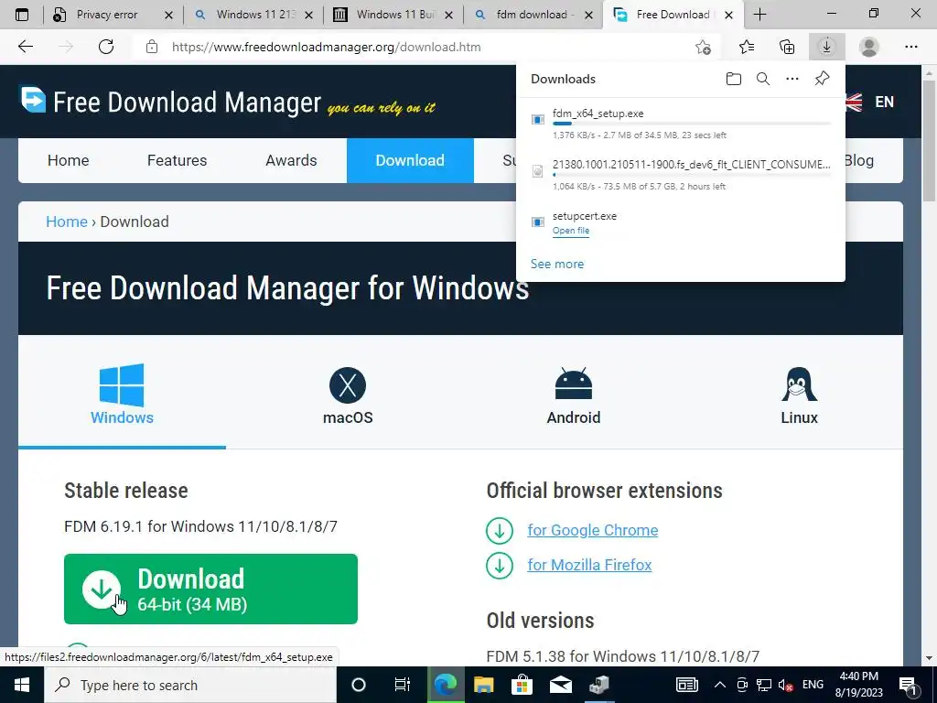Click the 21380.1001 ISO download progress bar
937x703 pixels.
[692, 175]
